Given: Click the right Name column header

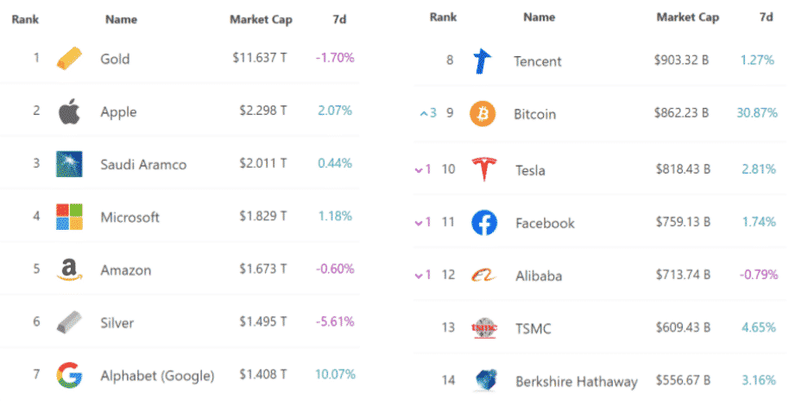Looking at the screenshot, I should (539, 17).
